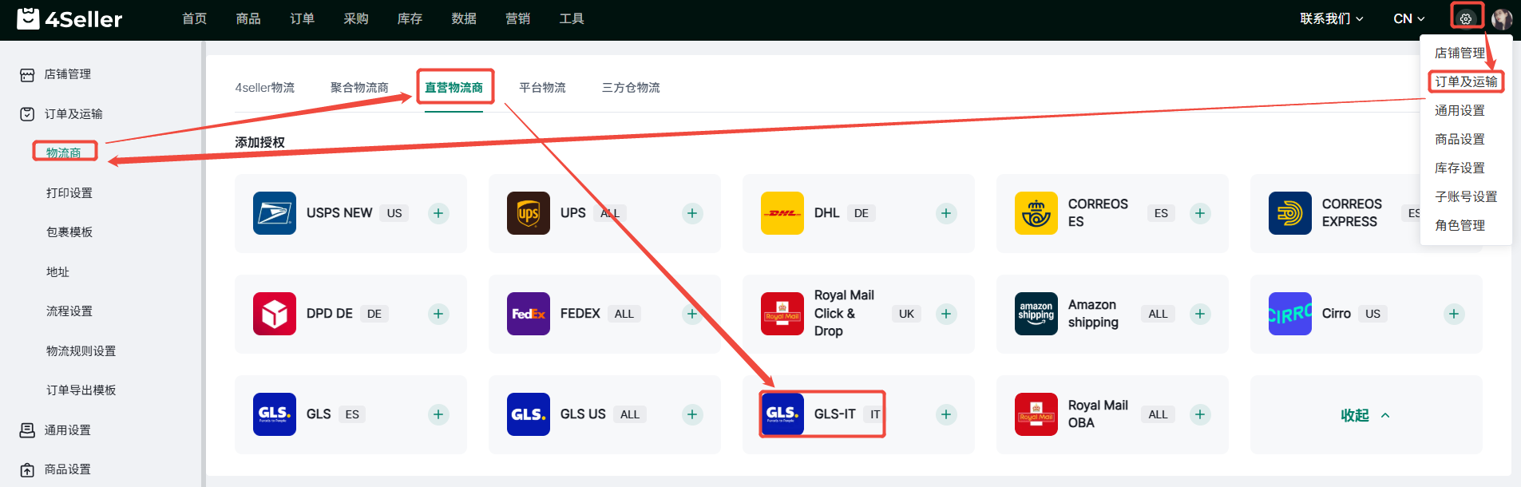Open the settings gear icon
Screen dimensions: 1521x487
(x=1466, y=18)
